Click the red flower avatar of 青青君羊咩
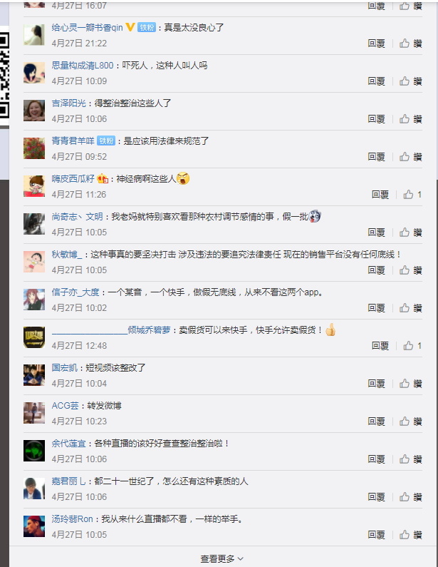Image resolution: width=438 pixels, height=567 pixels. click(34, 148)
